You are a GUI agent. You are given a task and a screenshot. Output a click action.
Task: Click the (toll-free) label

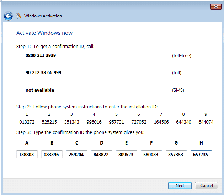click(x=182, y=56)
